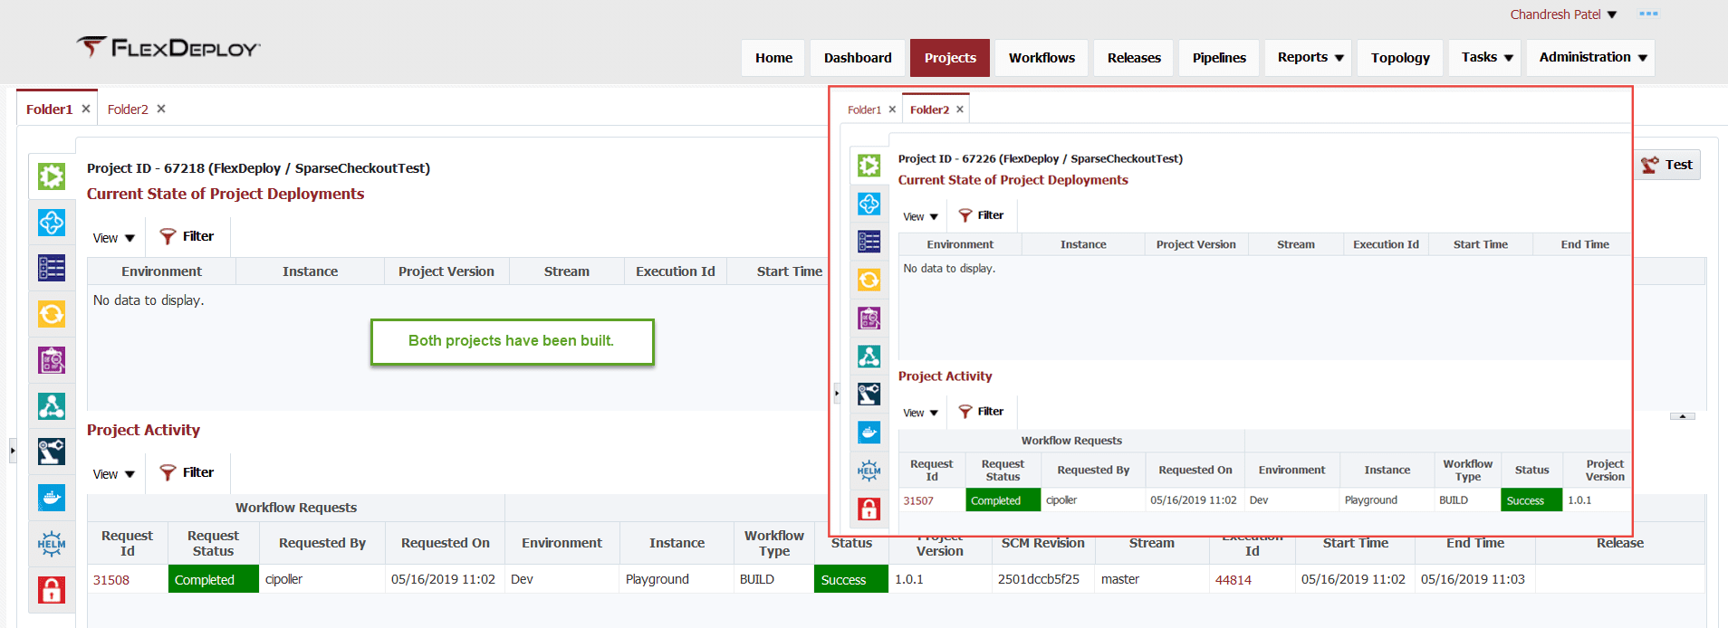This screenshot has width=1728, height=628.
Task: Open the three-dots menu beside user name
Action: [x=1648, y=14]
